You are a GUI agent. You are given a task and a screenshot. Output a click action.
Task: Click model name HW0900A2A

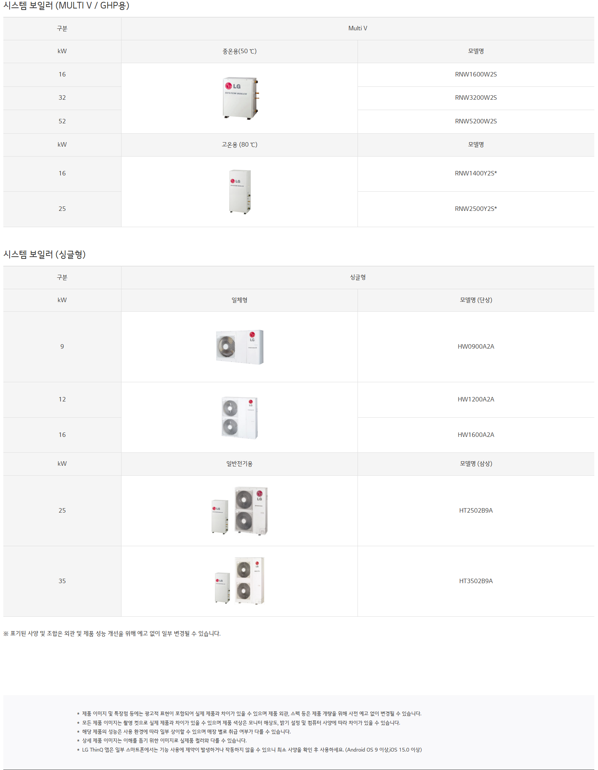(x=475, y=346)
